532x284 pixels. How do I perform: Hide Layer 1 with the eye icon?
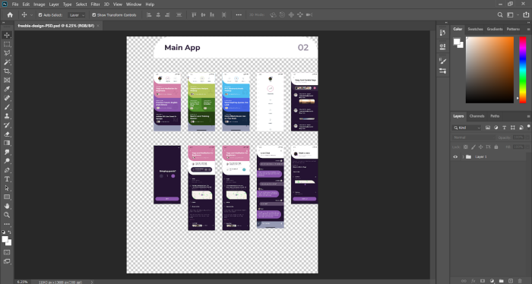point(455,157)
